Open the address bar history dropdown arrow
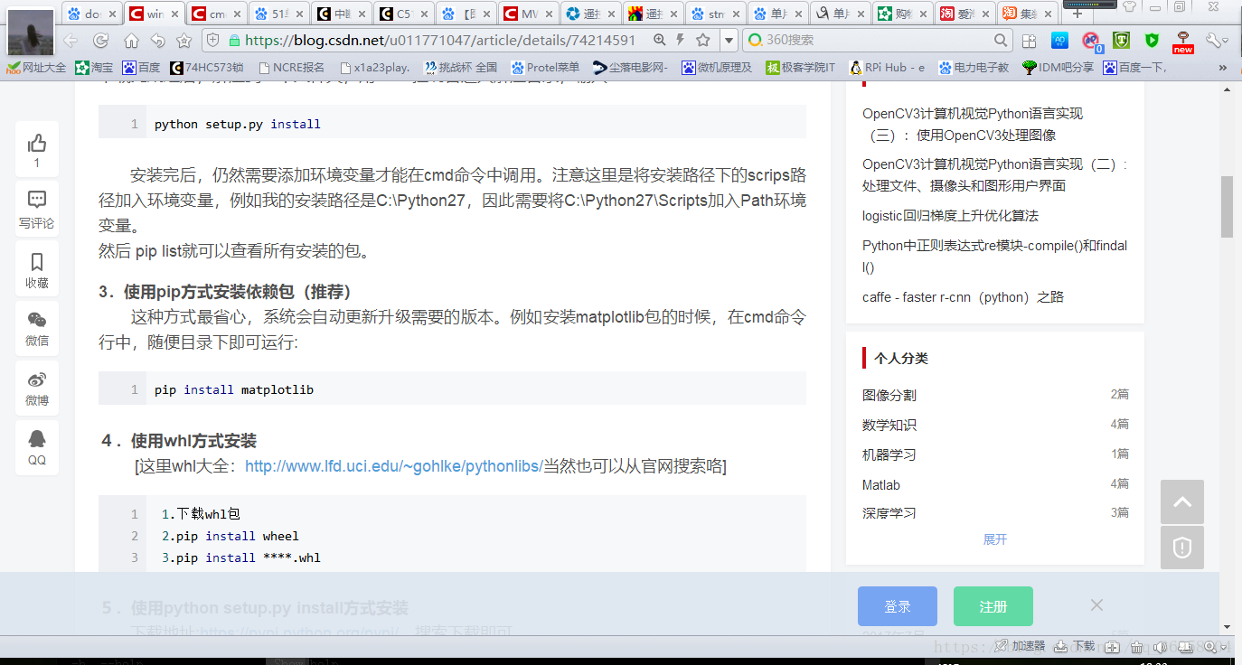 [729, 41]
